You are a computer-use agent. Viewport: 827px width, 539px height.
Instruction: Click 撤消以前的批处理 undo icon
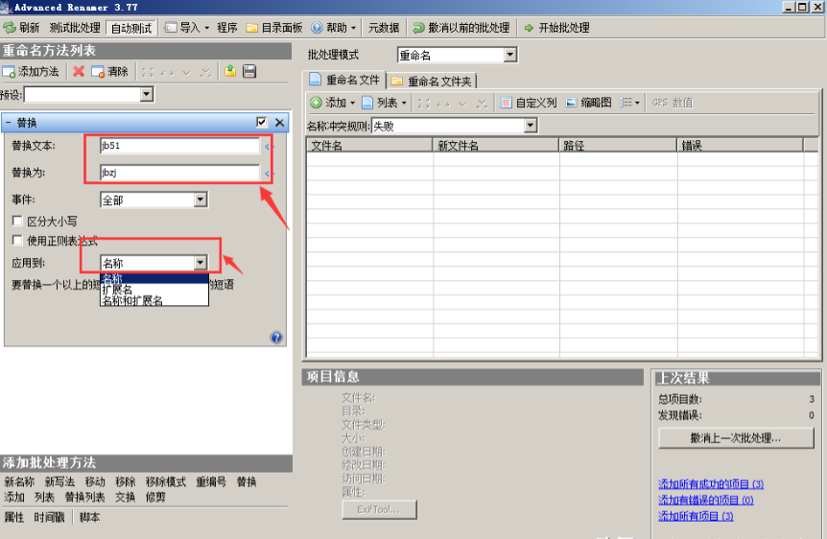pyautogui.click(x=418, y=28)
